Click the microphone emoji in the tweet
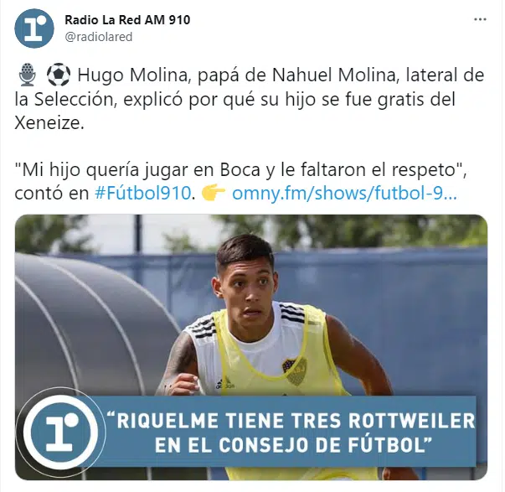 click(x=28, y=75)
